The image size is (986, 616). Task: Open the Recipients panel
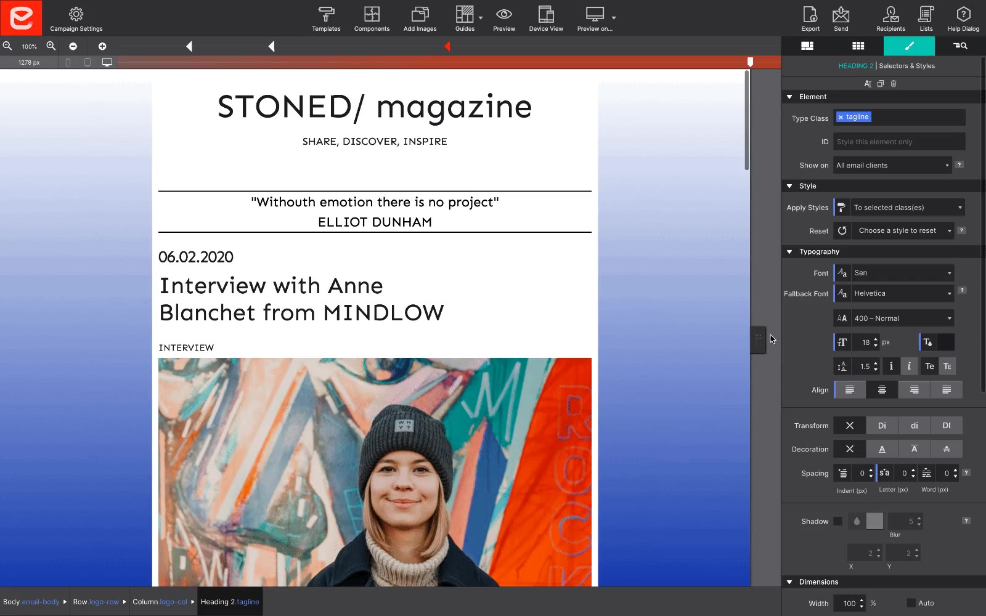[x=890, y=18]
